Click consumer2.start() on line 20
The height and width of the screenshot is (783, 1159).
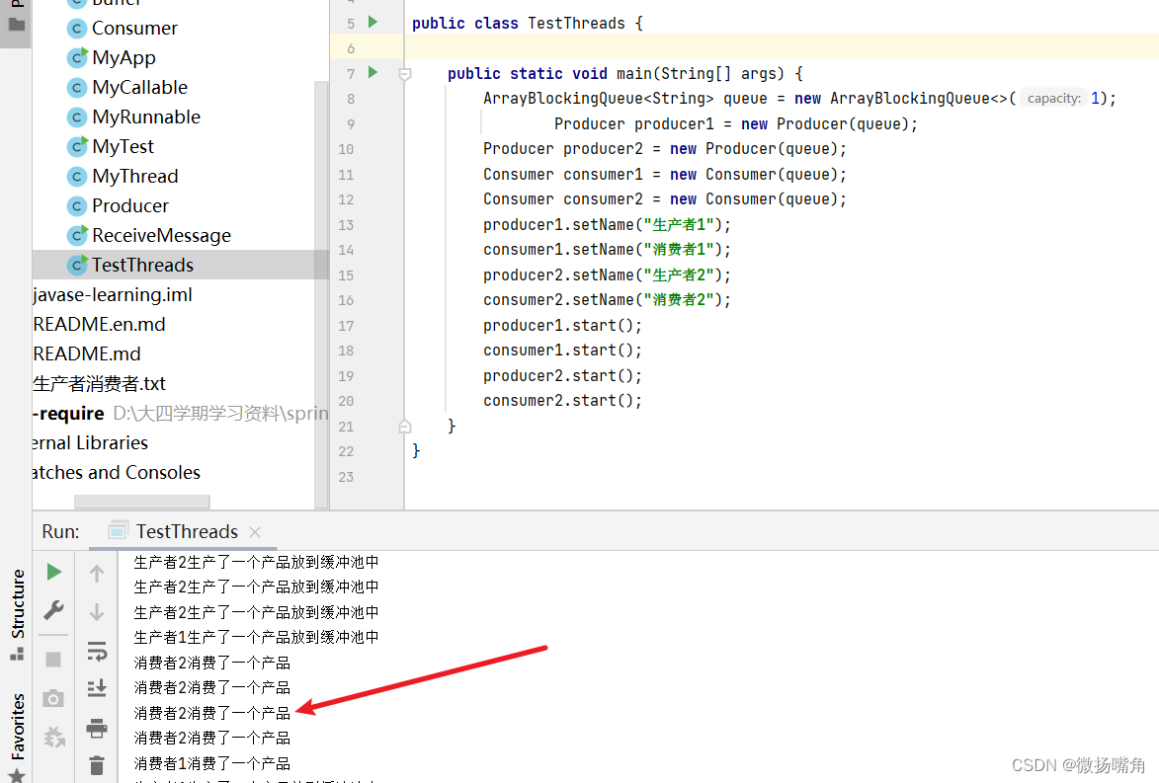coord(562,400)
